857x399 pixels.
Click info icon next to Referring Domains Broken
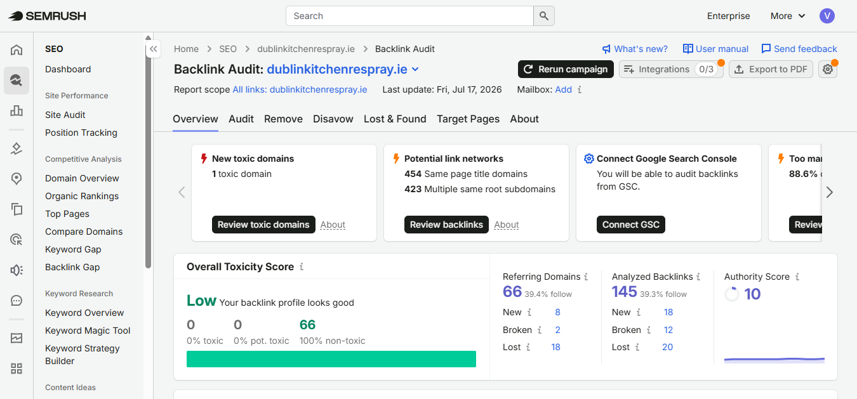(540, 330)
